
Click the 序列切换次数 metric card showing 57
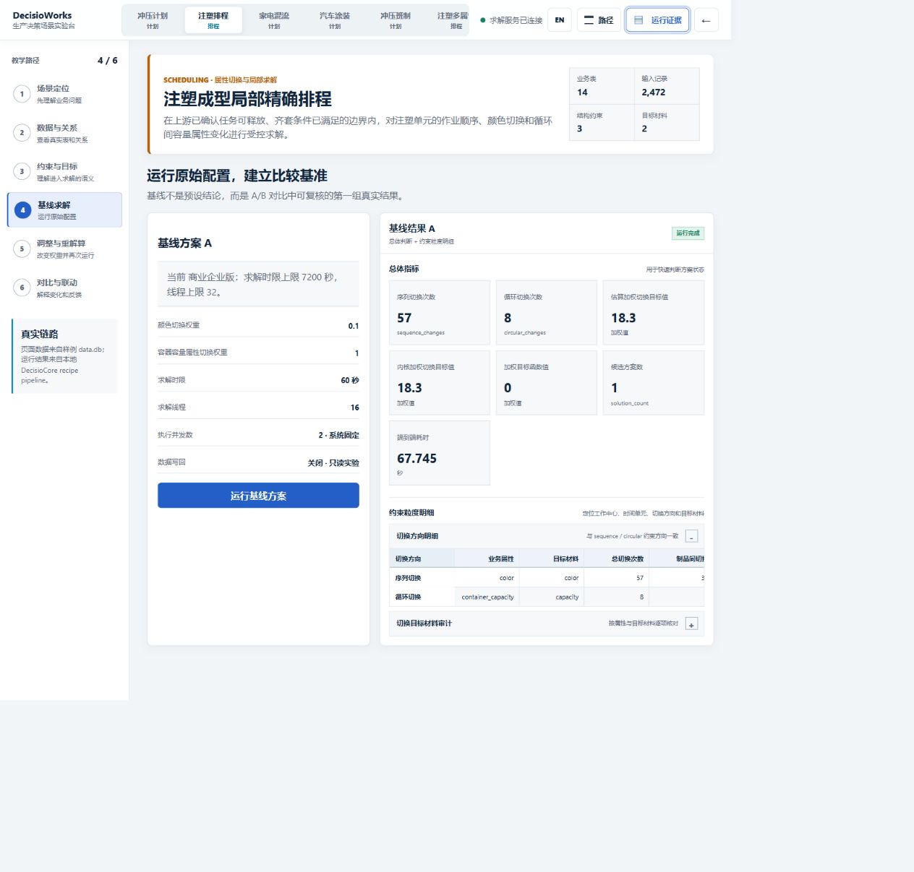(x=440, y=313)
